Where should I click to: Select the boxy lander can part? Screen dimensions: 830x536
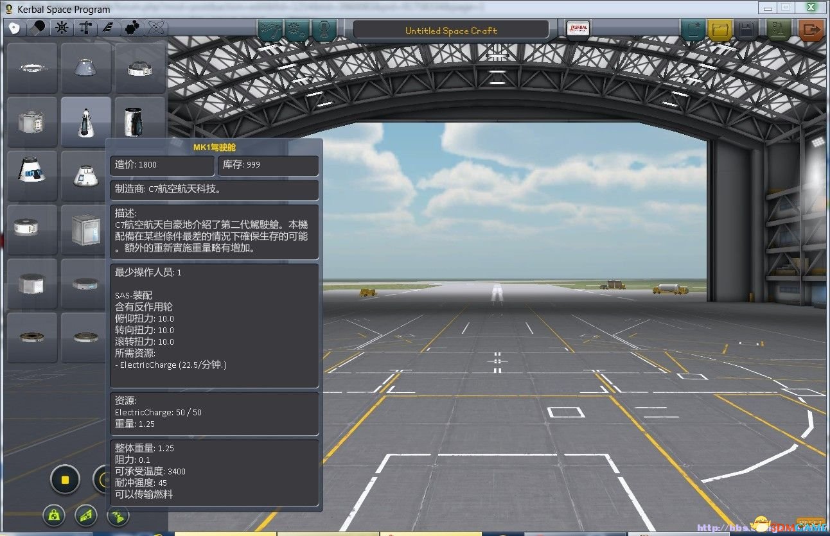click(x=32, y=122)
